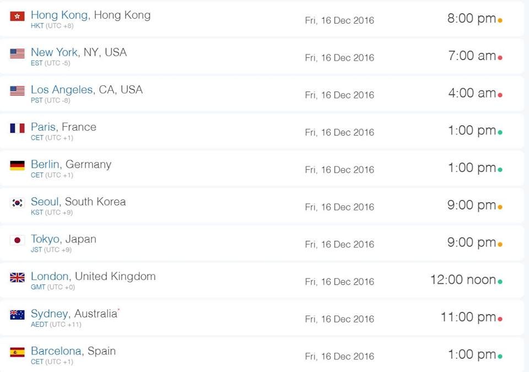This screenshot has height=372, width=529.
Task: Open the Paris city link
Action: pos(43,127)
